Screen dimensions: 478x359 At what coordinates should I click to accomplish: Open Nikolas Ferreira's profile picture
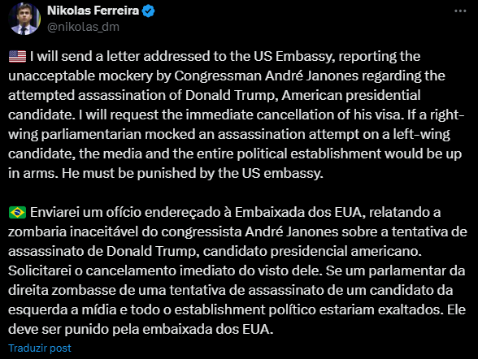24,19
